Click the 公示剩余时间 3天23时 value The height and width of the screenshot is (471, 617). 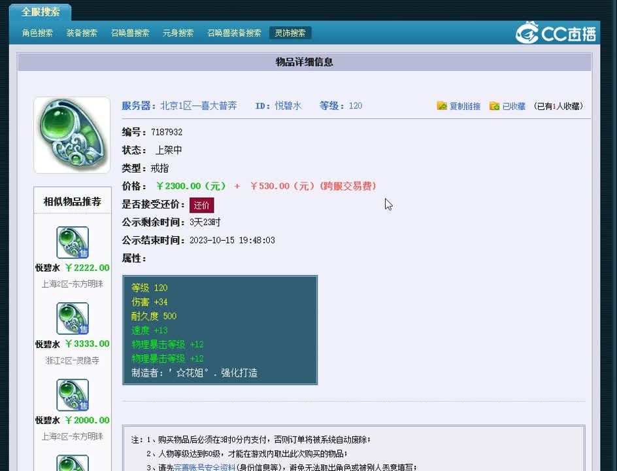[205, 222]
